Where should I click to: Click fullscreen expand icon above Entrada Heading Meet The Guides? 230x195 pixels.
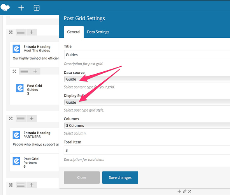(11, 32)
